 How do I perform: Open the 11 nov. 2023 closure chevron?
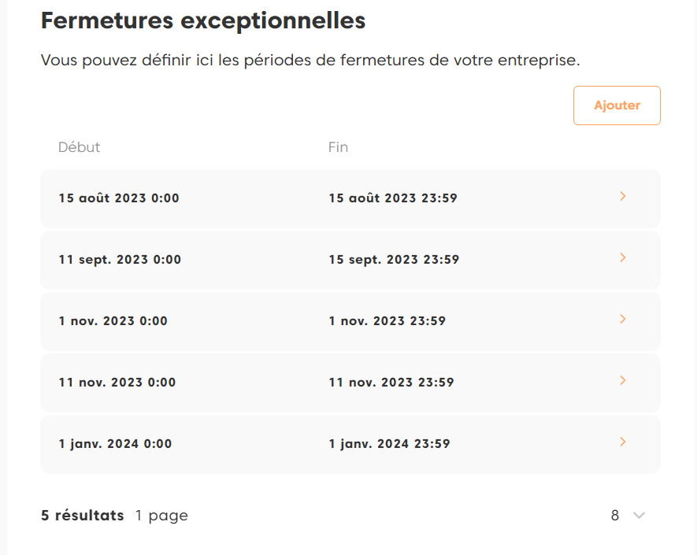point(622,381)
